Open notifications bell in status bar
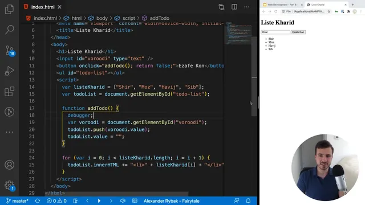 (x=249, y=201)
